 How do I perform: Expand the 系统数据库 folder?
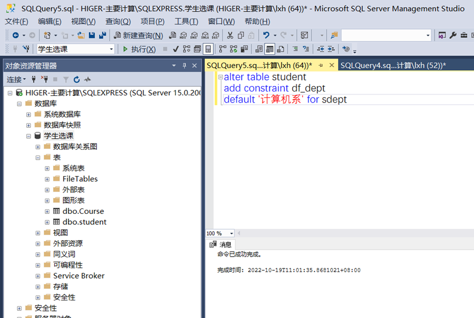(x=28, y=115)
